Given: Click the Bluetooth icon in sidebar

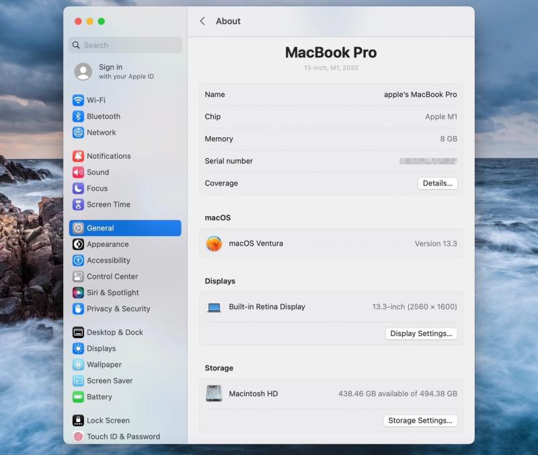Looking at the screenshot, I should click(78, 116).
